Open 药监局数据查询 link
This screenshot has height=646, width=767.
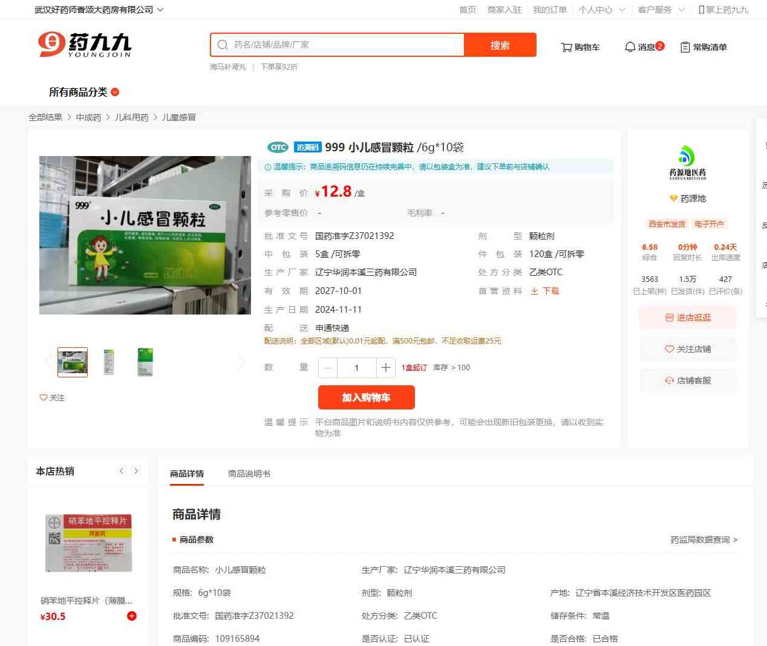[x=703, y=540]
